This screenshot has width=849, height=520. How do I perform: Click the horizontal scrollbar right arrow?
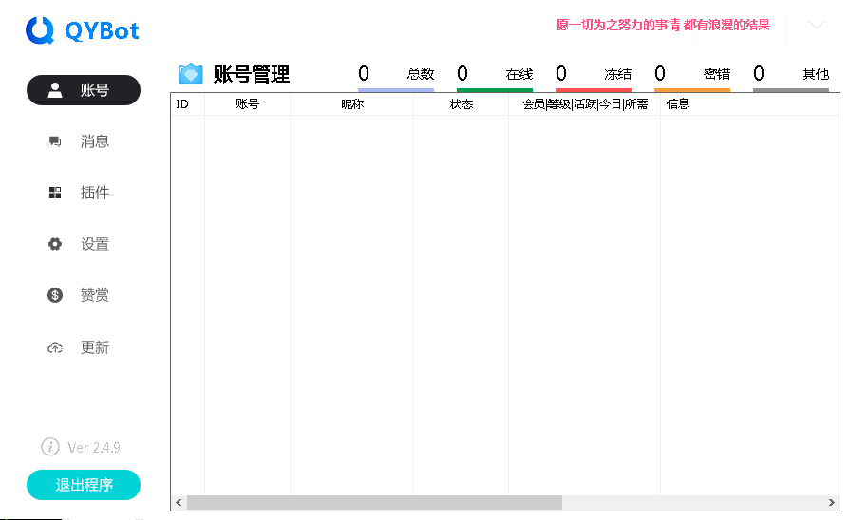(x=832, y=503)
